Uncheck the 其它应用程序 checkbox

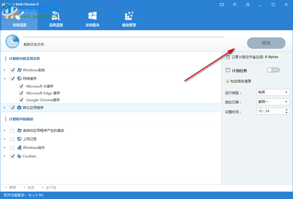(13, 108)
